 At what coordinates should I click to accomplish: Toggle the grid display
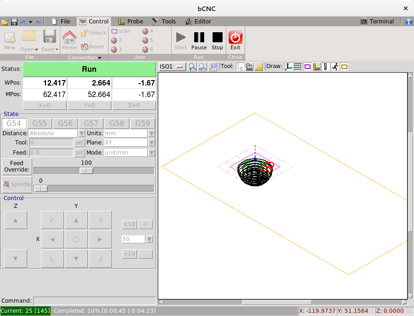298,67
